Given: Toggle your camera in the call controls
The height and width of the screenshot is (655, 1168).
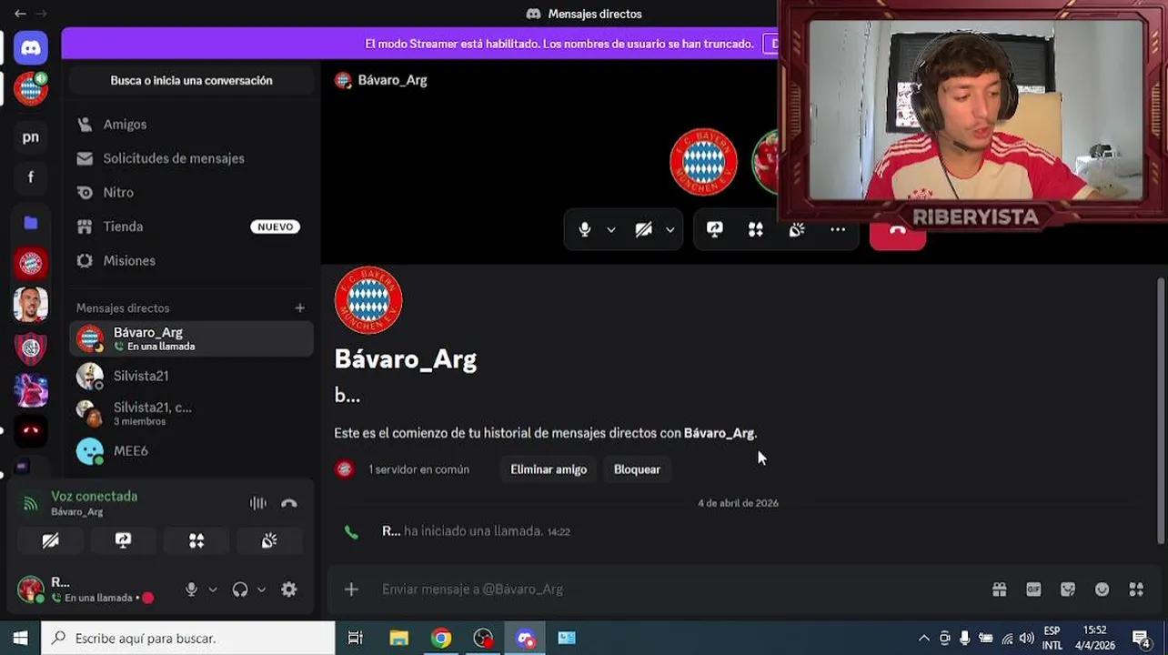Looking at the screenshot, I should click(644, 229).
